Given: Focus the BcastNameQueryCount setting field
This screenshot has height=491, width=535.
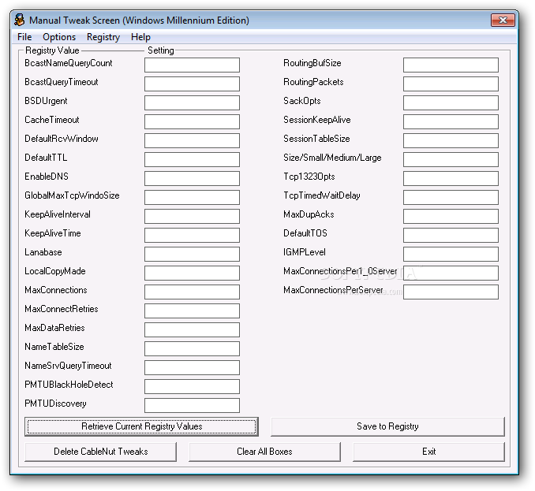Looking at the screenshot, I should [192, 65].
